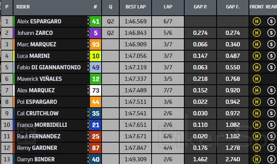Click Maverick Viñales's front tyre H icon
Screen dimensions: 277x164
[x=256, y=79]
